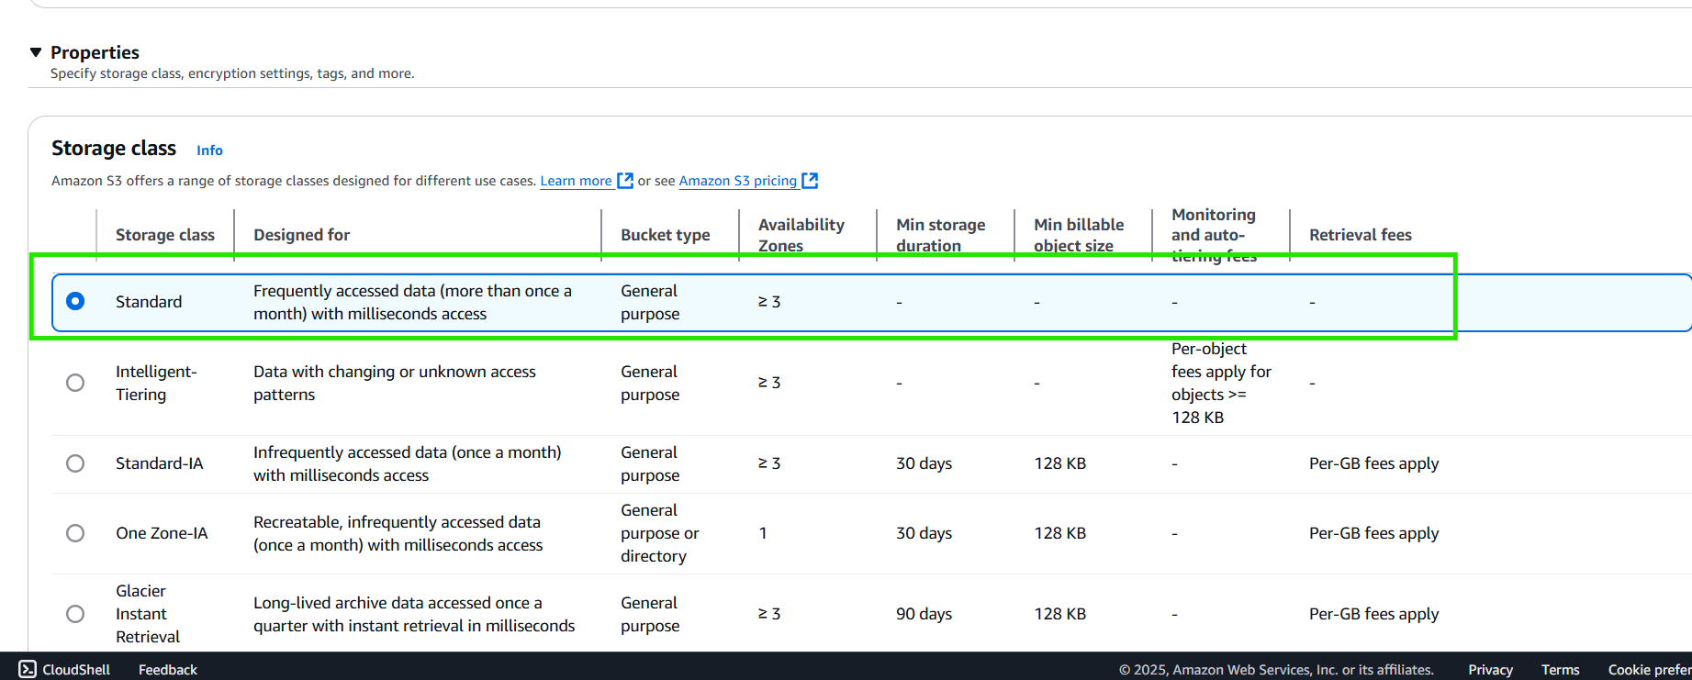Click the Bucket type column header
This screenshot has height=680, width=1692.
coord(666,235)
